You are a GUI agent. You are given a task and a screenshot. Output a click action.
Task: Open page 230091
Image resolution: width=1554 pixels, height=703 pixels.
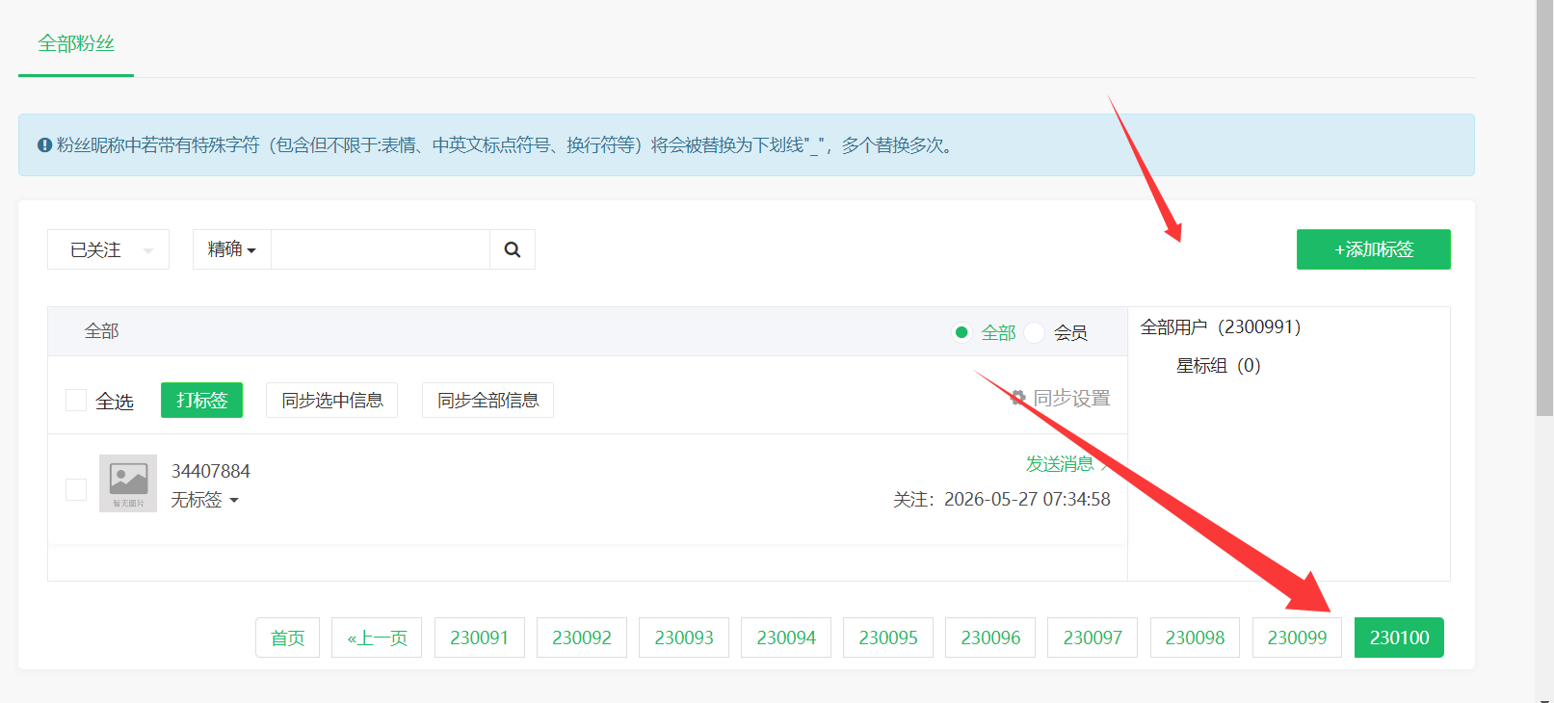480,638
